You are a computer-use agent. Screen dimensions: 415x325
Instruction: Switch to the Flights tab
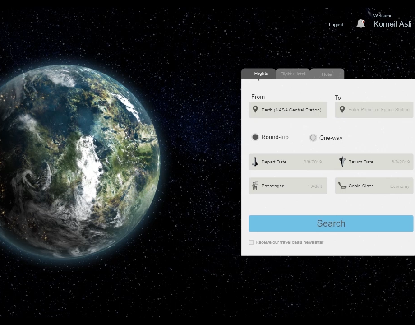click(x=258, y=74)
